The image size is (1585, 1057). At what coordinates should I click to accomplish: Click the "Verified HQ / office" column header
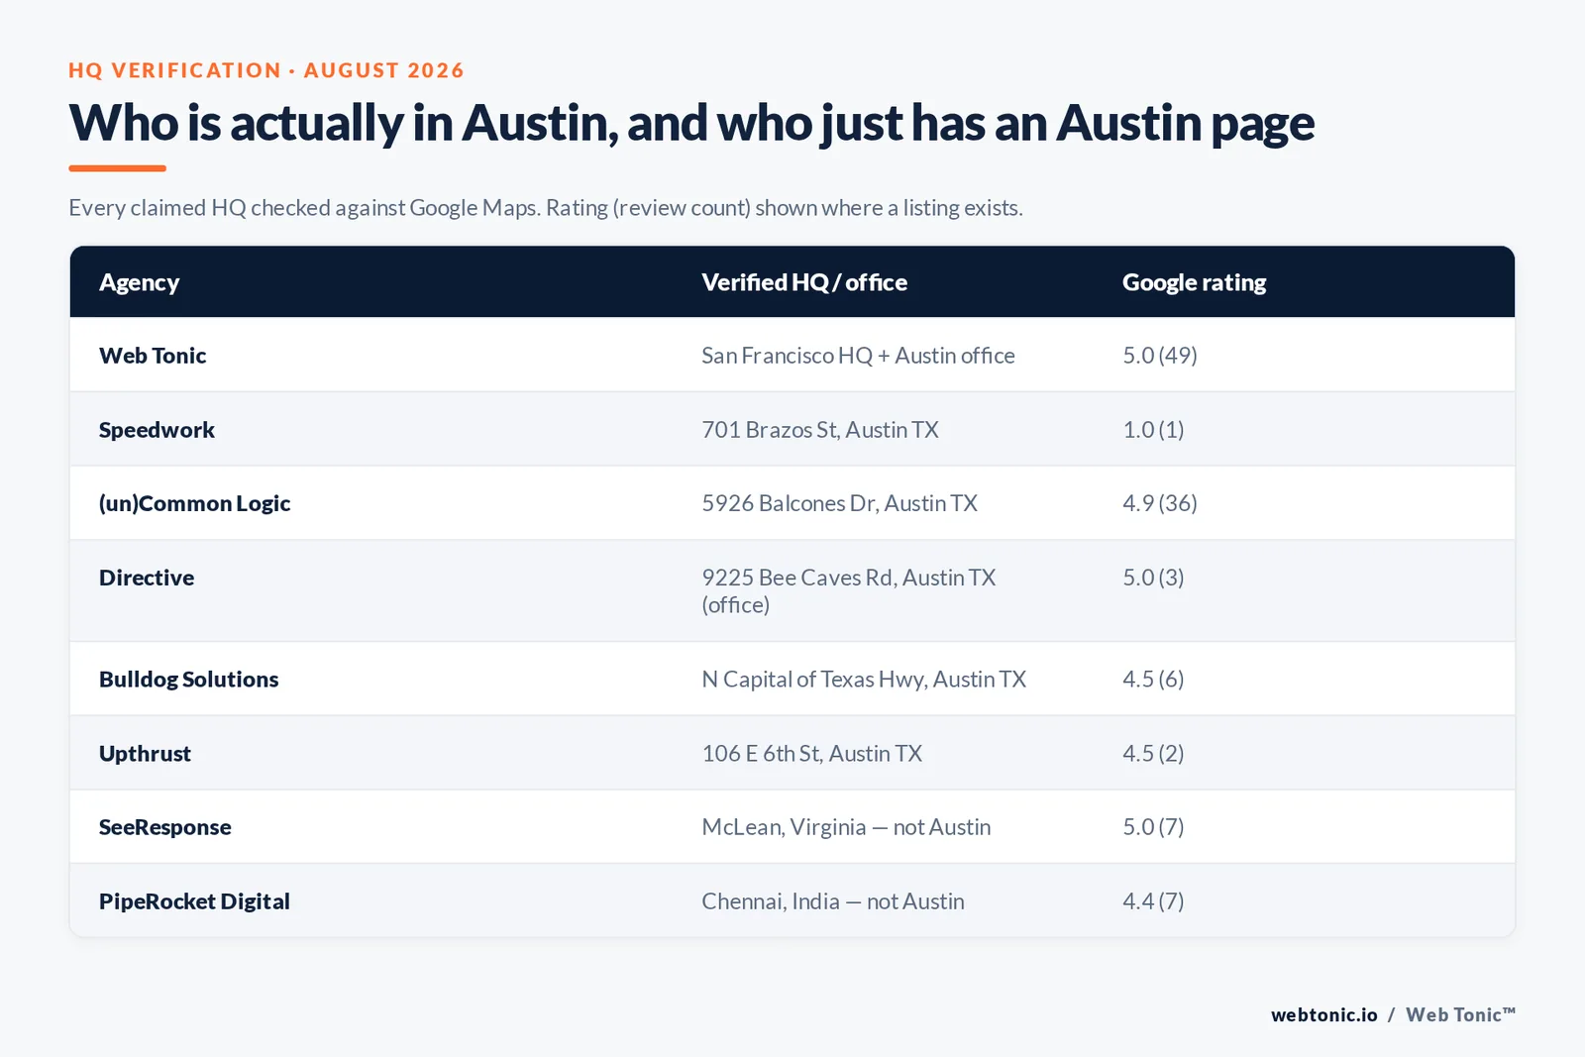(x=804, y=282)
